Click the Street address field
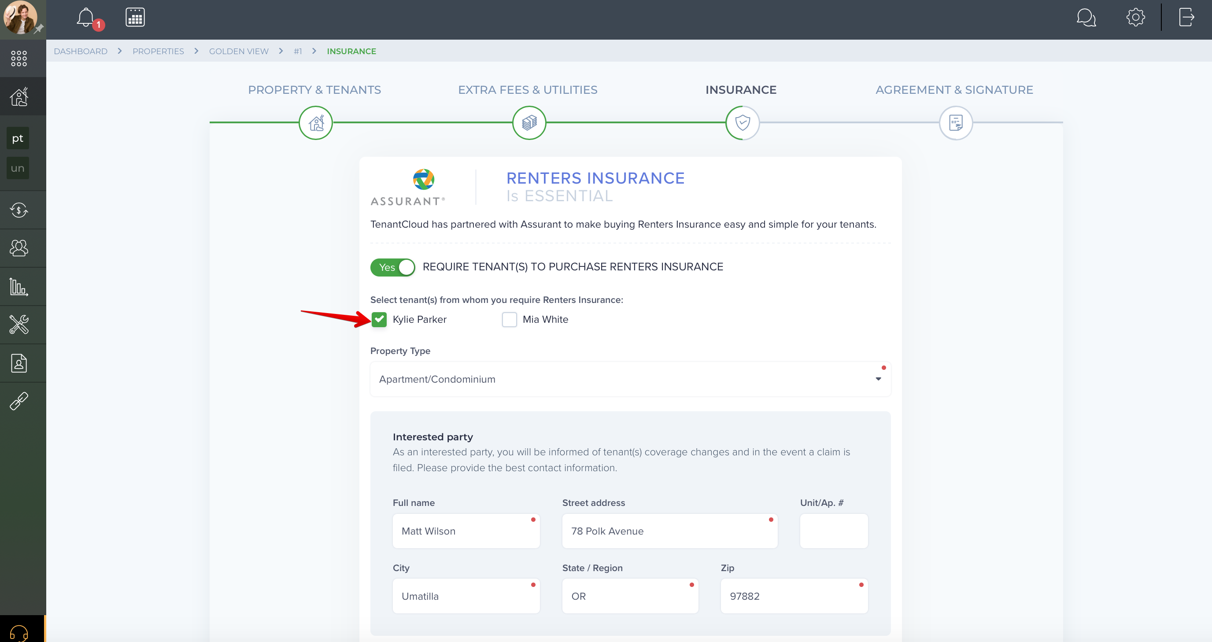This screenshot has width=1212, height=642. click(670, 531)
